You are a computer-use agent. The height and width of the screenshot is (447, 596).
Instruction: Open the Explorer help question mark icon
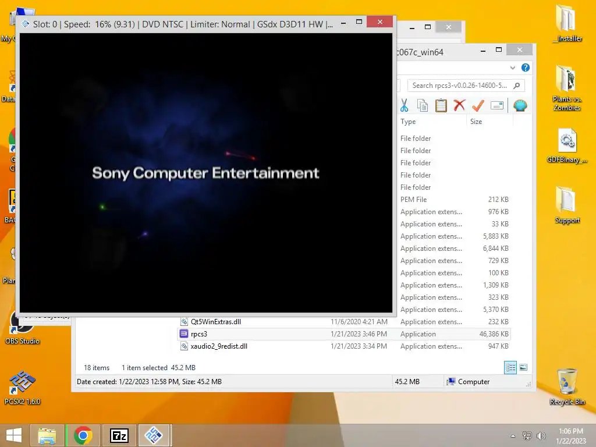click(x=526, y=68)
